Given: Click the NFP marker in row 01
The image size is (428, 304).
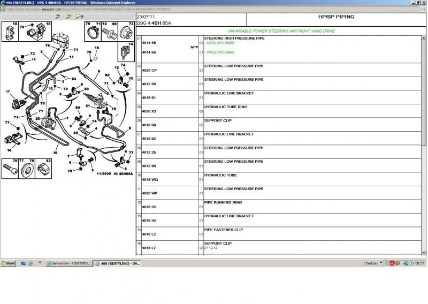Looking at the screenshot, I should click(194, 47).
